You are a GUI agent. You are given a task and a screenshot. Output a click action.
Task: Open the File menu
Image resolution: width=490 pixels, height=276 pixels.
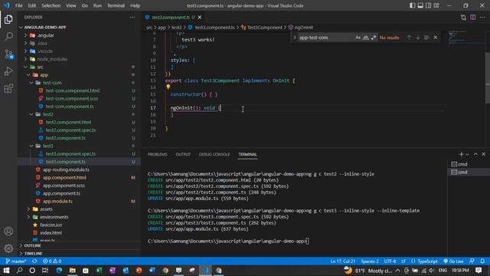point(18,5)
